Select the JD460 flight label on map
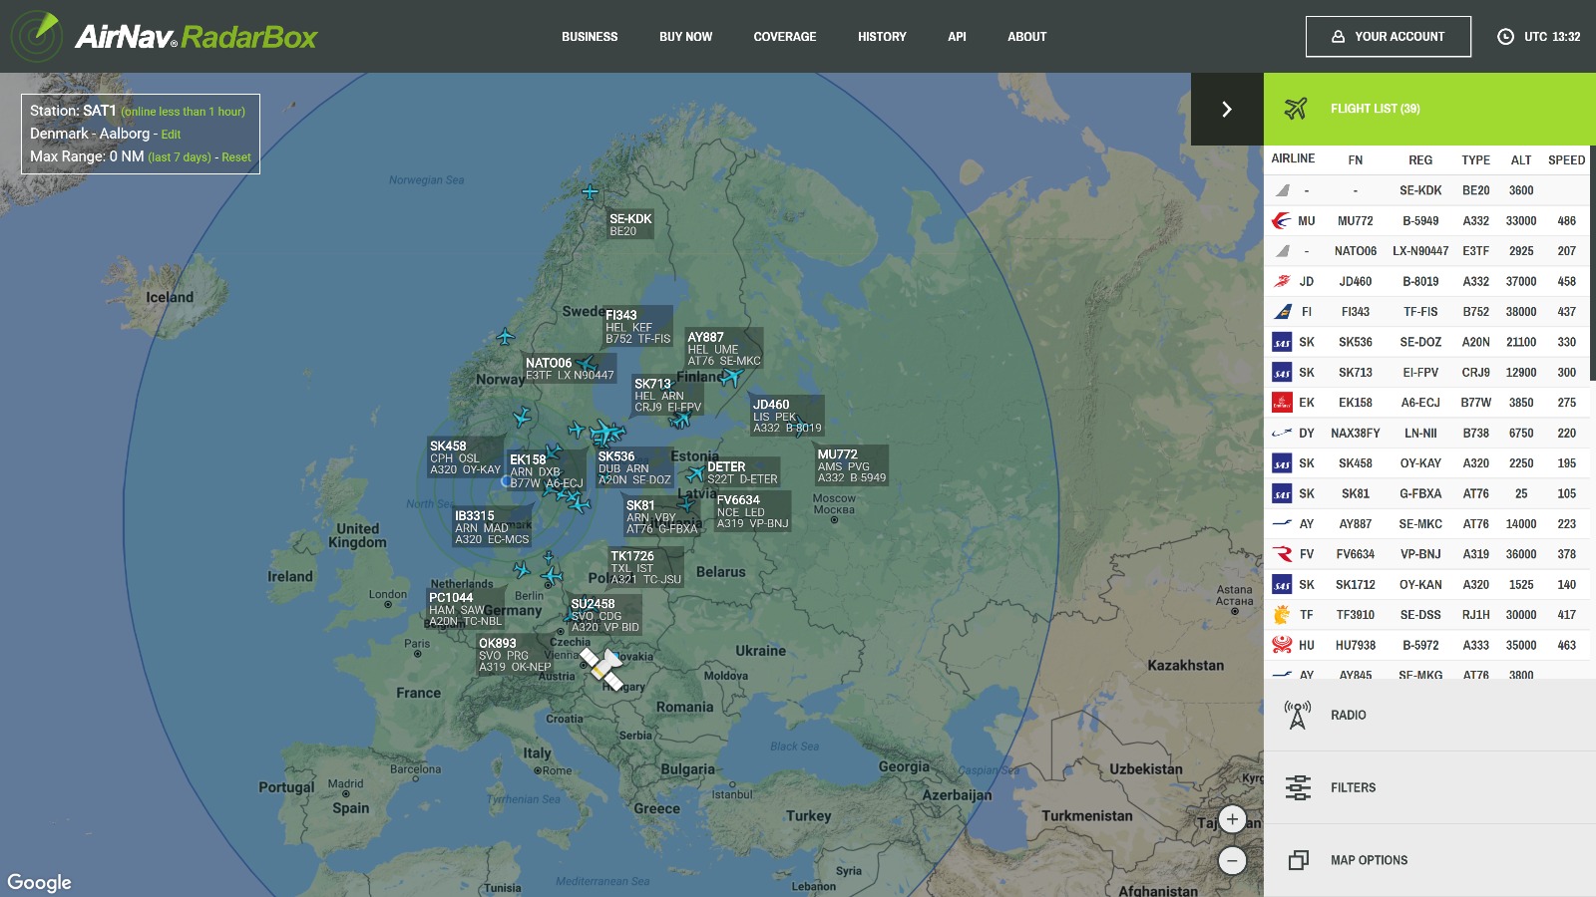The height and width of the screenshot is (897, 1596). (x=787, y=416)
